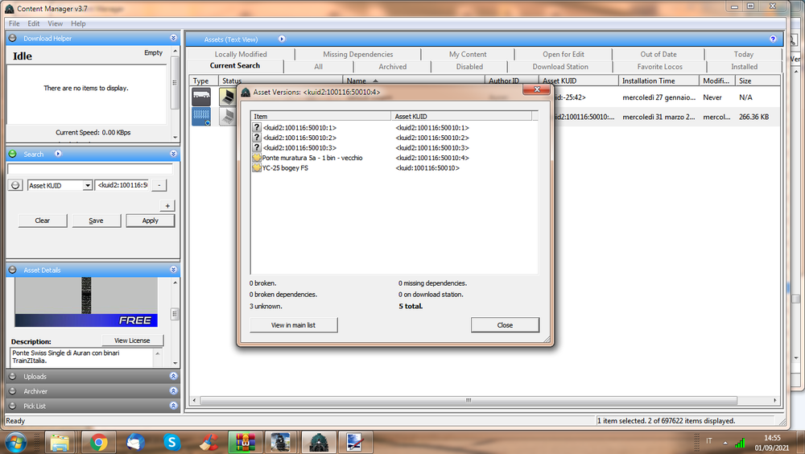Collapse the Search panel chevron

coord(174,154)
